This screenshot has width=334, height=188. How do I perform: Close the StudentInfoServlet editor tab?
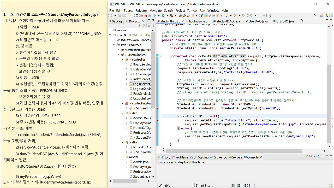(183, 21)
